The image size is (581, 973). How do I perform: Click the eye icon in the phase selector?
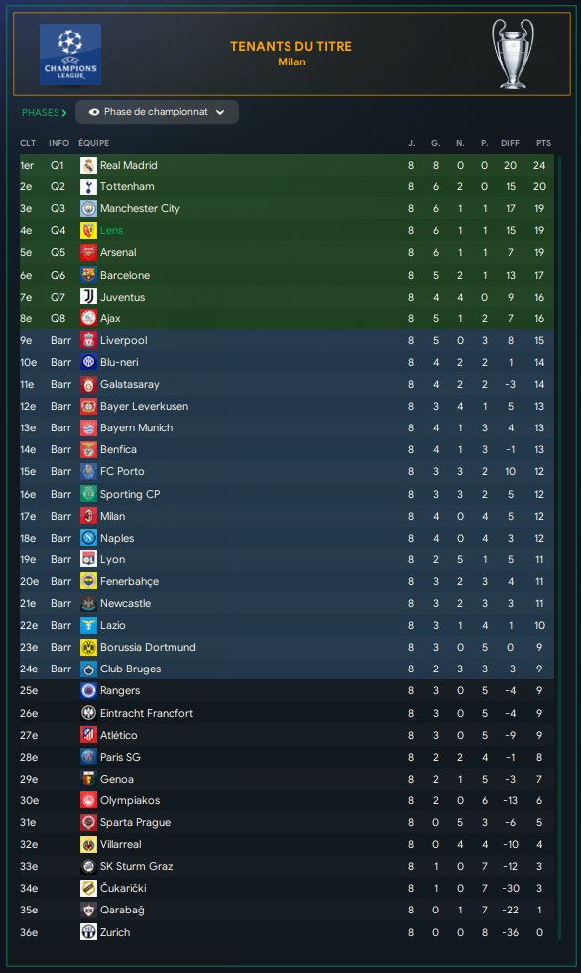pyautogui.click(x=94, y=112)
